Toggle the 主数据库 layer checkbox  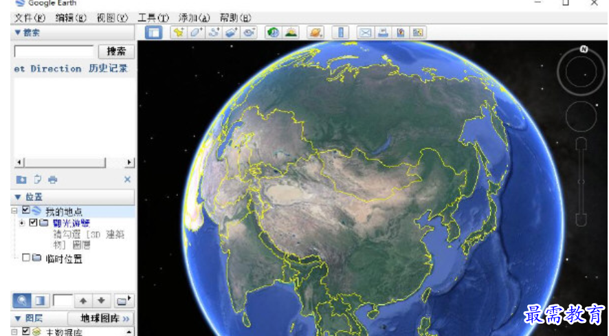[x=26, y=331]
